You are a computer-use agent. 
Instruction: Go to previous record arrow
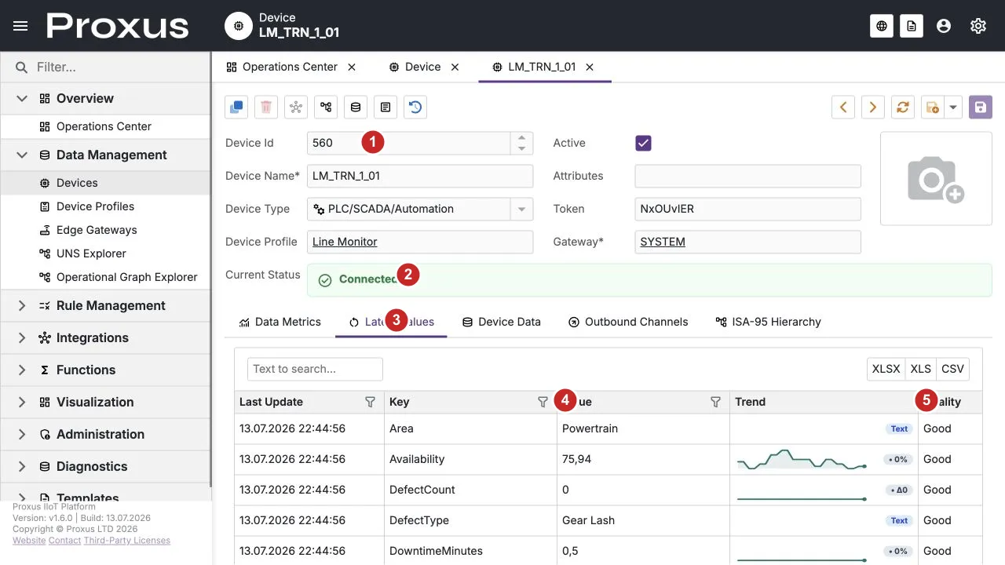coord(843,108)
